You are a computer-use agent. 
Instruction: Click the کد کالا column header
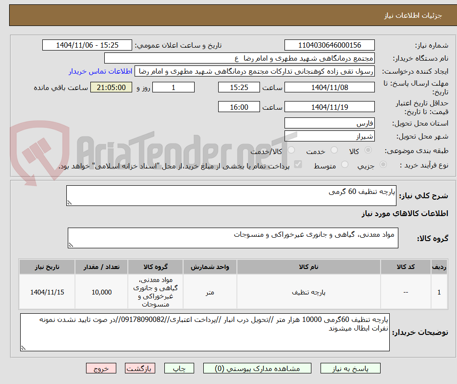point(406,267)
